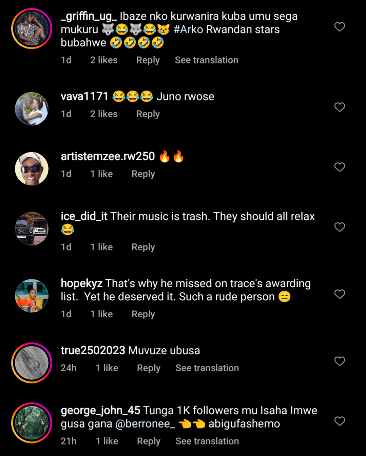See translation for george_john_45's comment
Viewport: 366px width, 456px height.
tap(207, 441)
